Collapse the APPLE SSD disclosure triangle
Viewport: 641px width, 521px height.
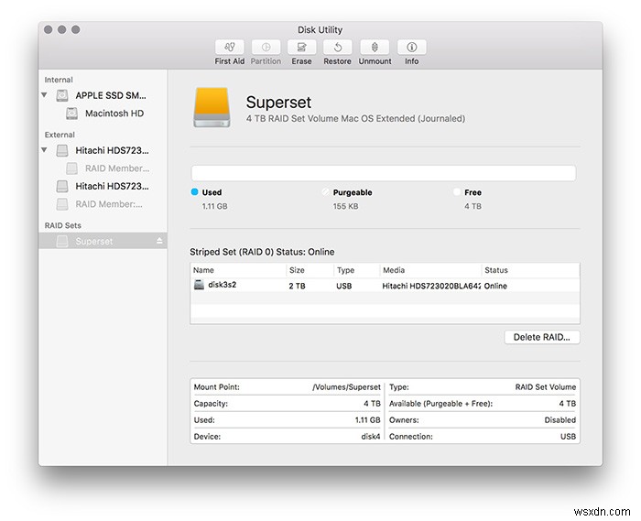tap(44, 95)
